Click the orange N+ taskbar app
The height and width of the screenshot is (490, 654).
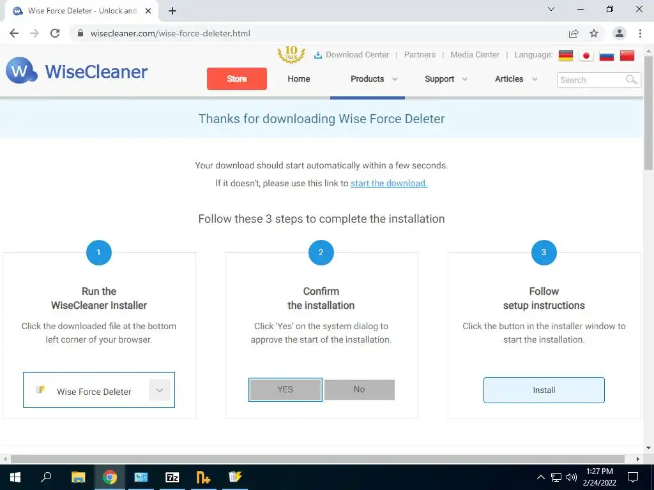204,477
